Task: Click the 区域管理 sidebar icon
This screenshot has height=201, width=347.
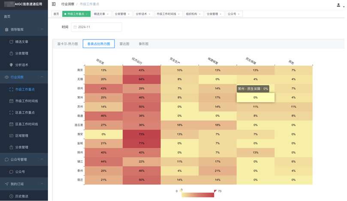Action: [11, 136]
